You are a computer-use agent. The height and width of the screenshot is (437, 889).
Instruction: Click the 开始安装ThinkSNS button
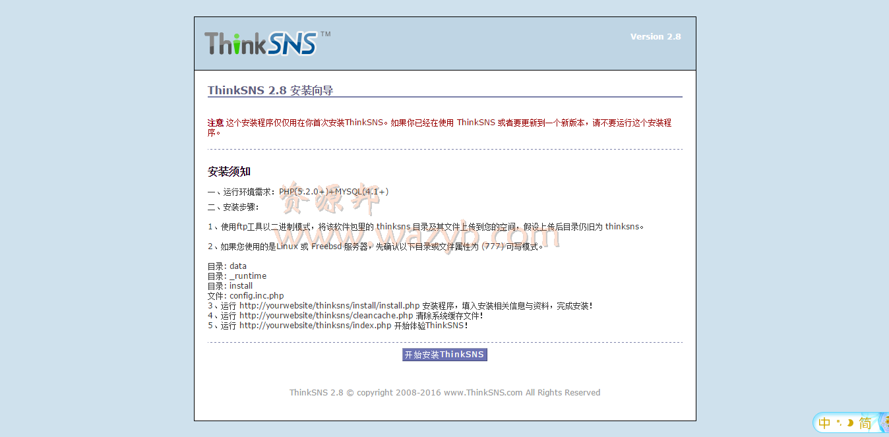(x=444, y=355)
